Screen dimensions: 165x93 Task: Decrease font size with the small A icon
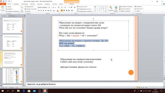tap(56, 7)
